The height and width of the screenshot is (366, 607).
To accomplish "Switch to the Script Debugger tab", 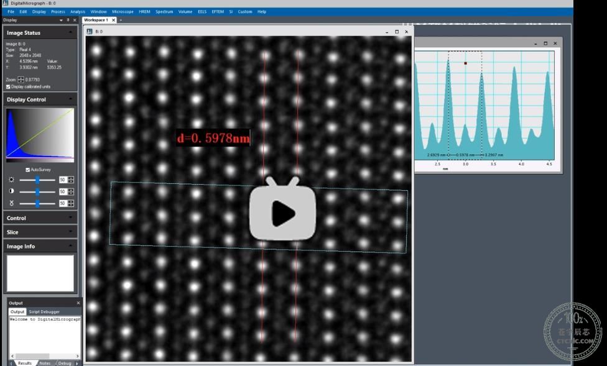I will [44, 311].
